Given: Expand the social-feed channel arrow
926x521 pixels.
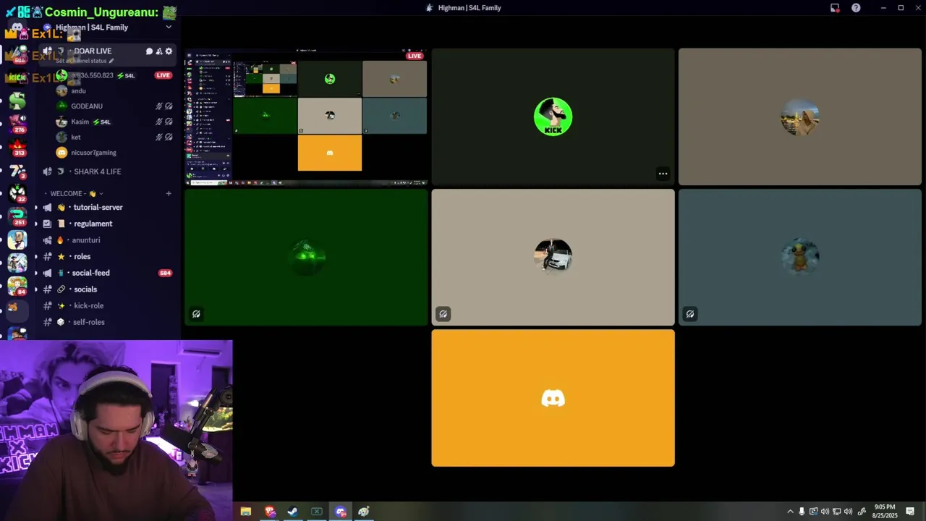Looking at the screenshot, I should point(36,274).
